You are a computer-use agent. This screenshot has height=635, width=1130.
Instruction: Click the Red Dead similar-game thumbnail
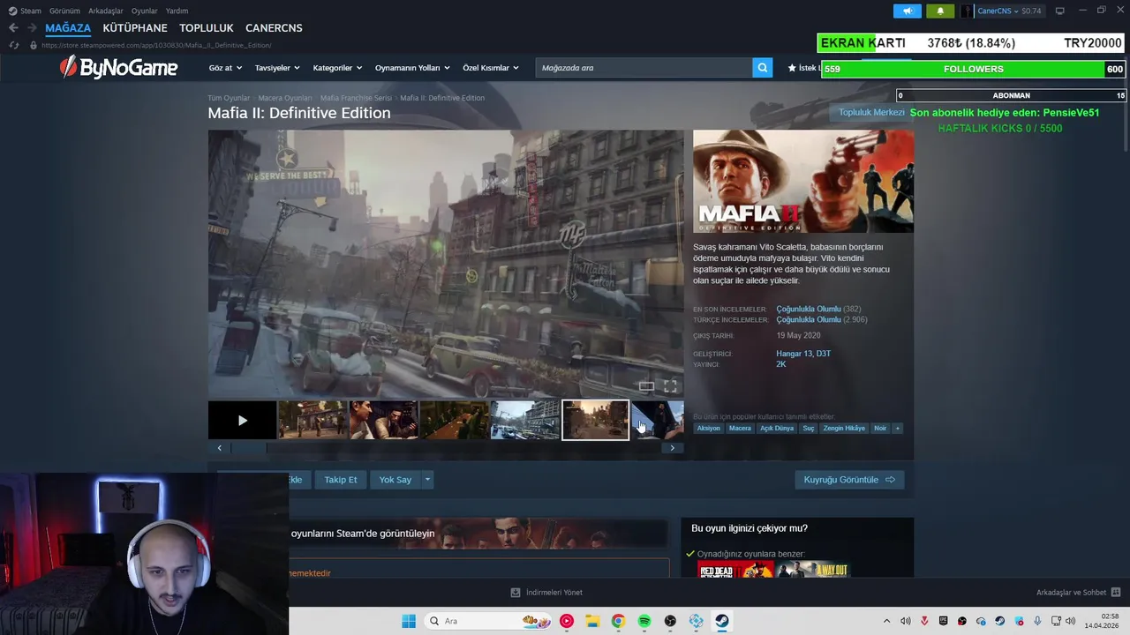735,570
